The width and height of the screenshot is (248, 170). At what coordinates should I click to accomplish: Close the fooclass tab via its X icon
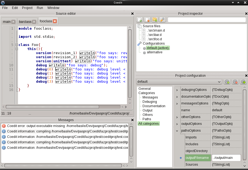(55, 21)
